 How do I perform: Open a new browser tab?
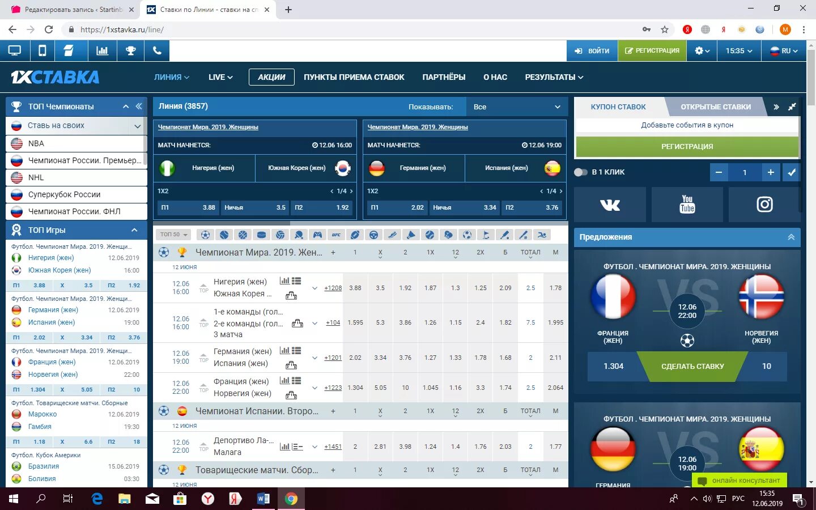[288, 10]
